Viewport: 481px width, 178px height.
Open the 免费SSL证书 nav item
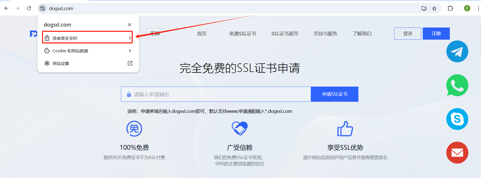pos(243,34)
